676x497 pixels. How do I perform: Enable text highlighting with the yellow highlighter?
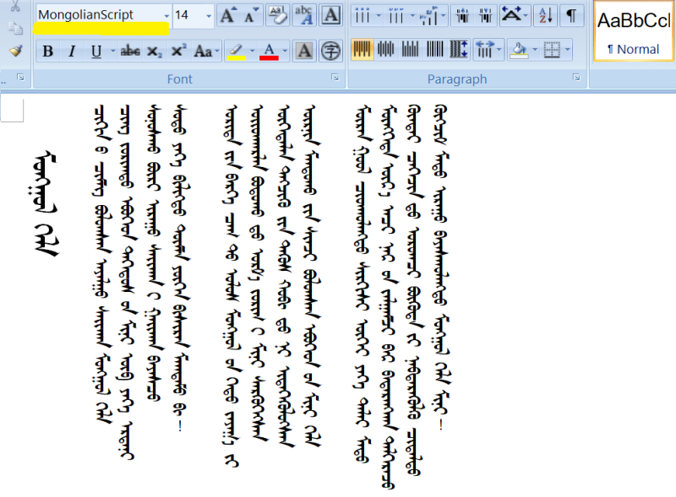[x=237, y=51]
